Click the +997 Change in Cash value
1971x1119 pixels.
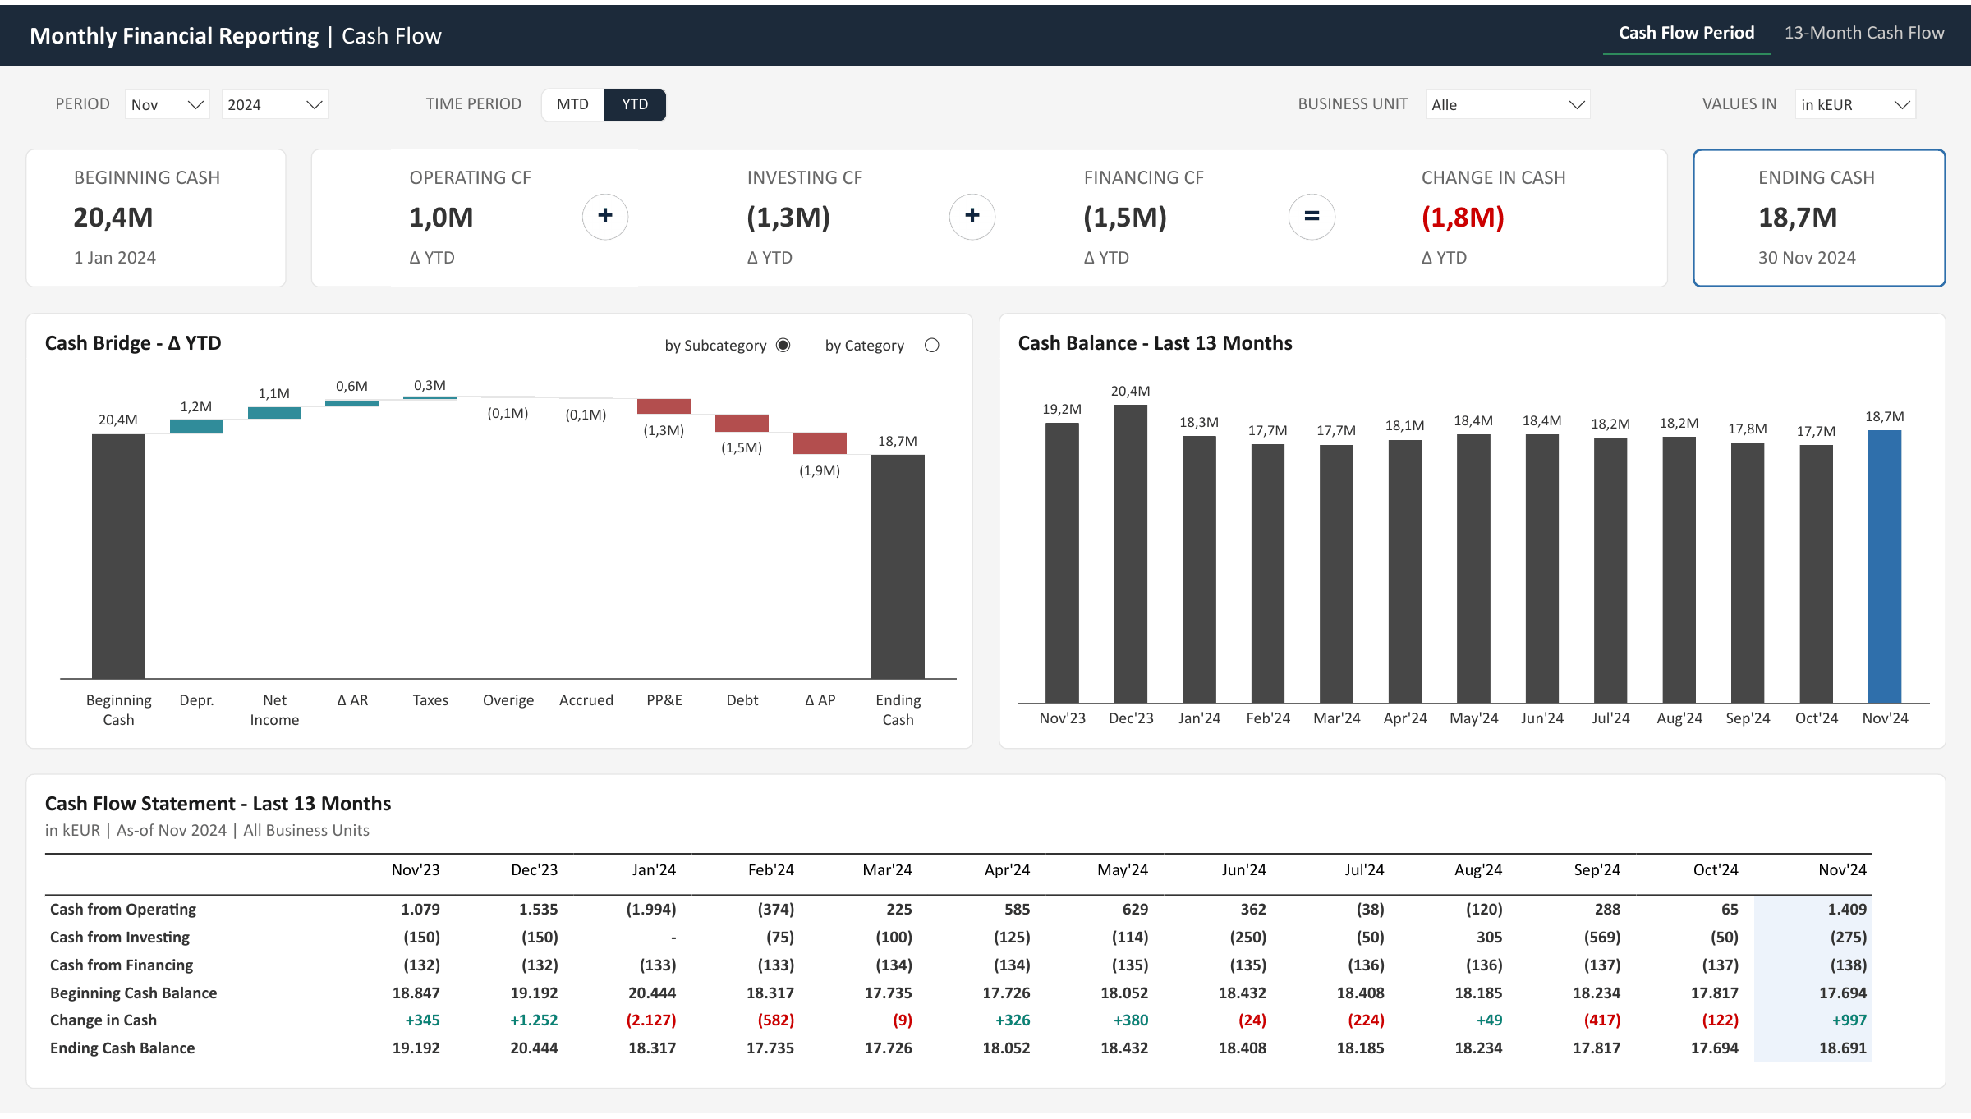(1849, 1020)
